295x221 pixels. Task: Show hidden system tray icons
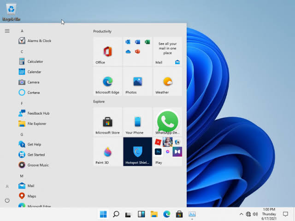click(x=241, y=214)
